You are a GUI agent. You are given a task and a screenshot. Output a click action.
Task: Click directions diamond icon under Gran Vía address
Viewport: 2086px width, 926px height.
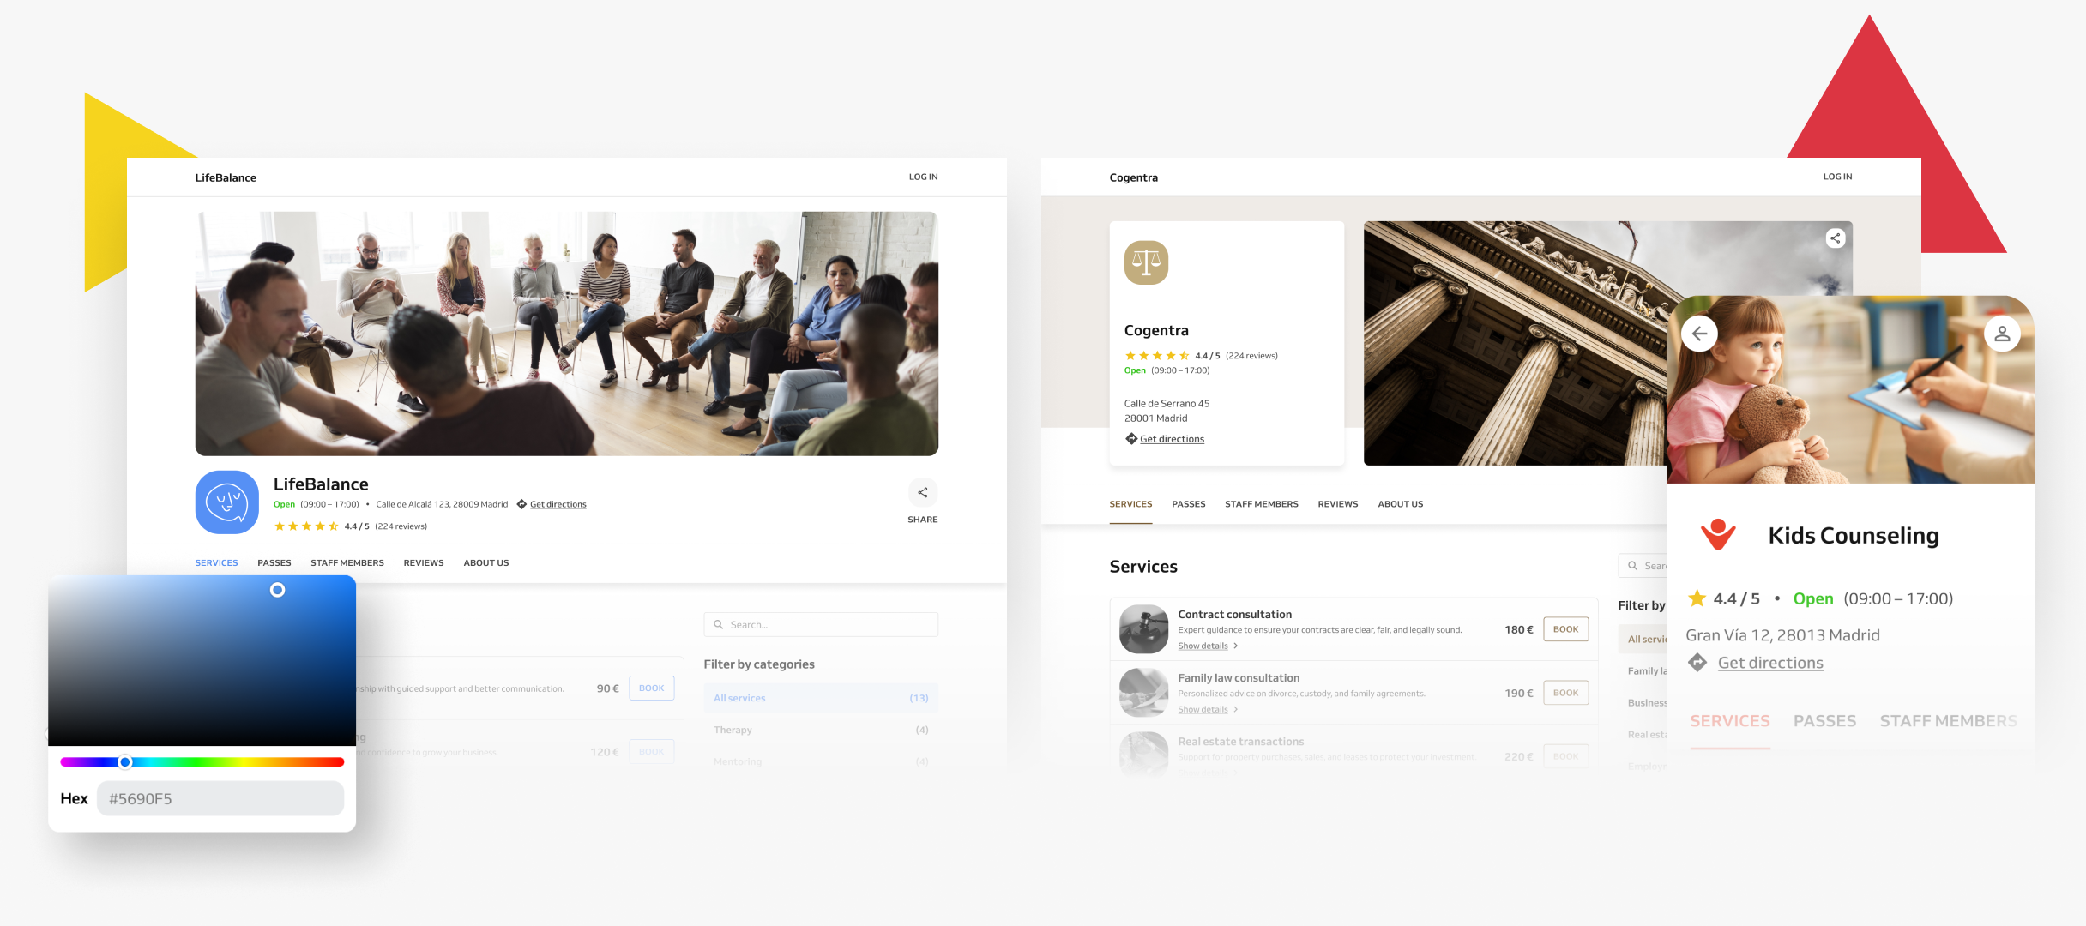click(1697, 663)
